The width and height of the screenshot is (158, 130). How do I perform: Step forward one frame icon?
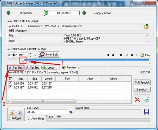click(132, 55)
